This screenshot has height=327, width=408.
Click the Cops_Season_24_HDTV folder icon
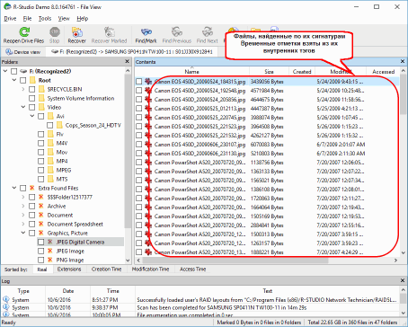59,125
